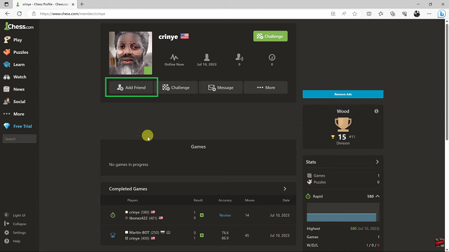
Task: Click the Remove Ads banner
Action: [343, 94]
